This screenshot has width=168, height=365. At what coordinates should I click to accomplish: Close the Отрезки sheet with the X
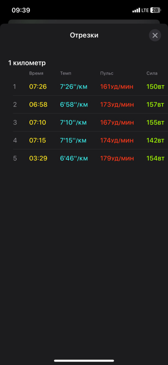tap(155, 35)
